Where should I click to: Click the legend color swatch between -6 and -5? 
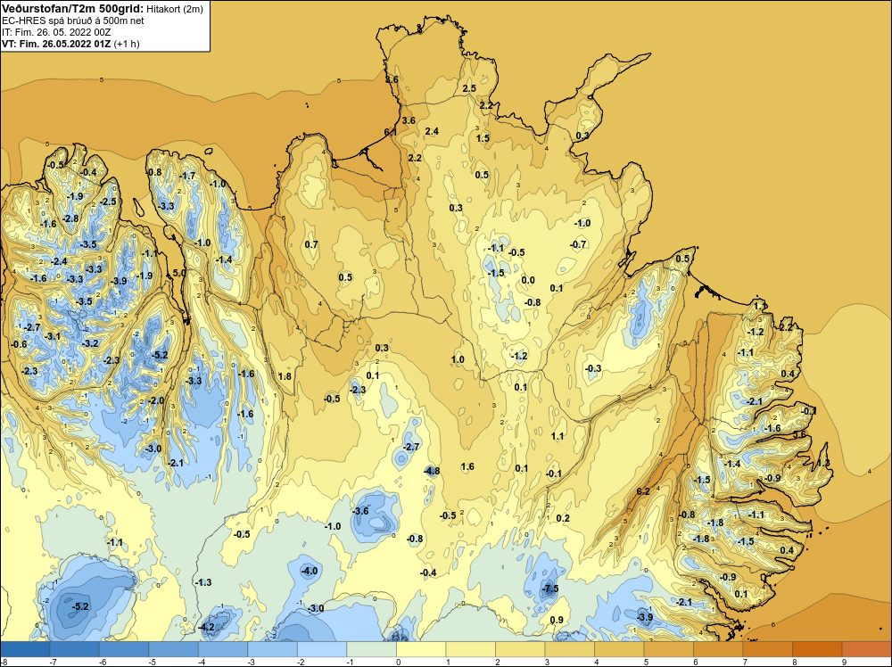pyautogui.click(x=124, y=649)
